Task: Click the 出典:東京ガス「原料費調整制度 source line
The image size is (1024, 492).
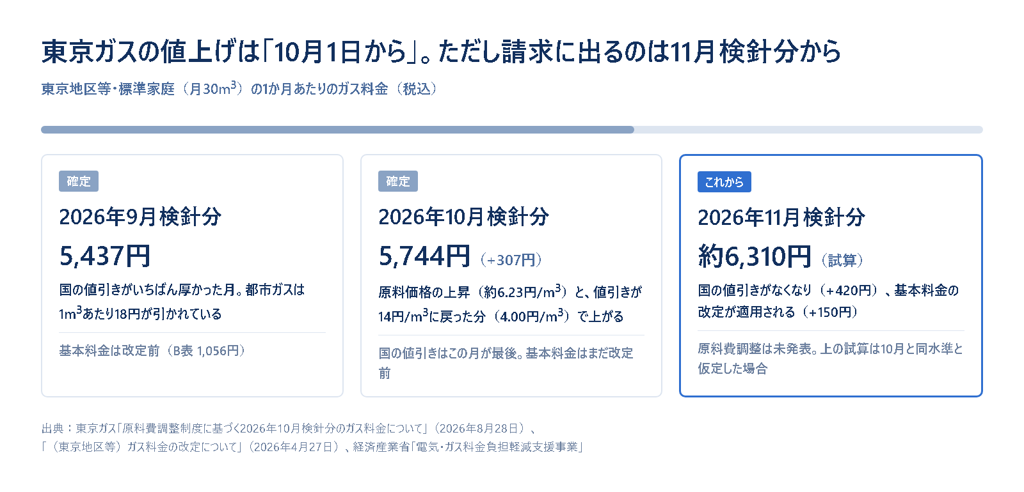Action: pyautogui.click(x=289, y=428)
